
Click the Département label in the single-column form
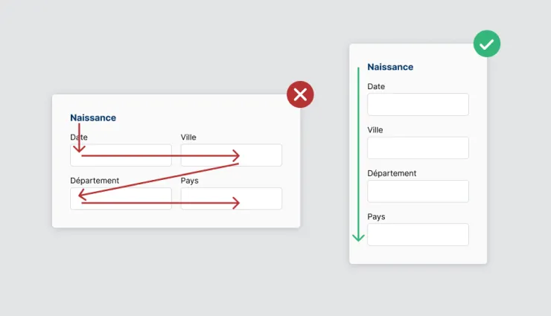(392, 173)
